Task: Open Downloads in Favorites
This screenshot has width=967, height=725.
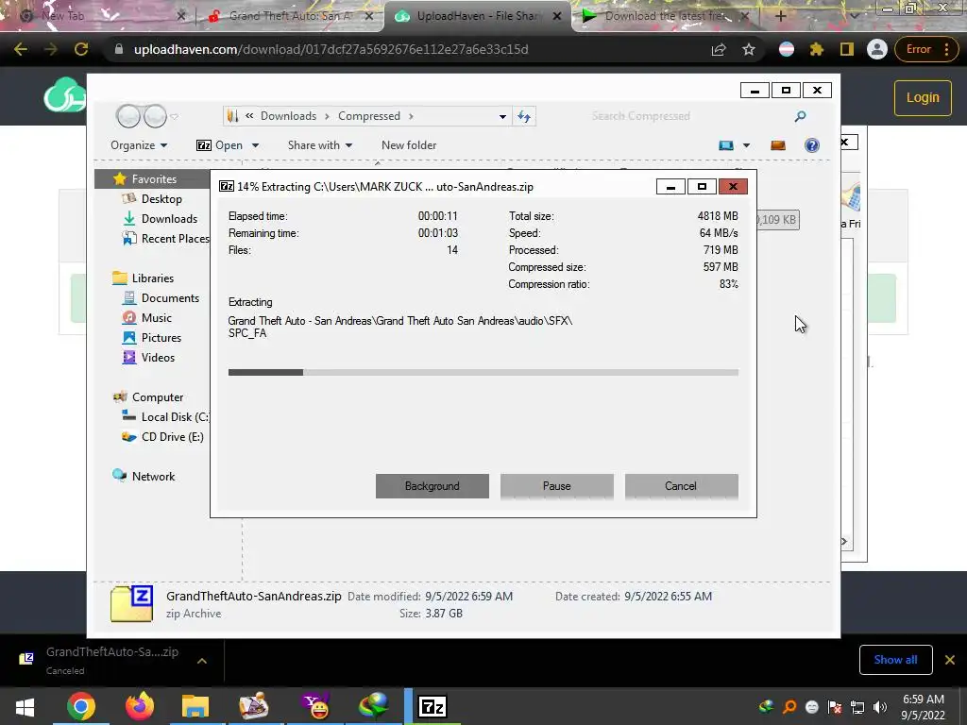Action: pos(169,219)
